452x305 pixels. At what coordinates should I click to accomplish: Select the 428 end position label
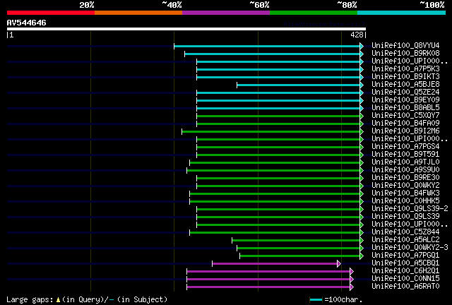pos(357,35)
